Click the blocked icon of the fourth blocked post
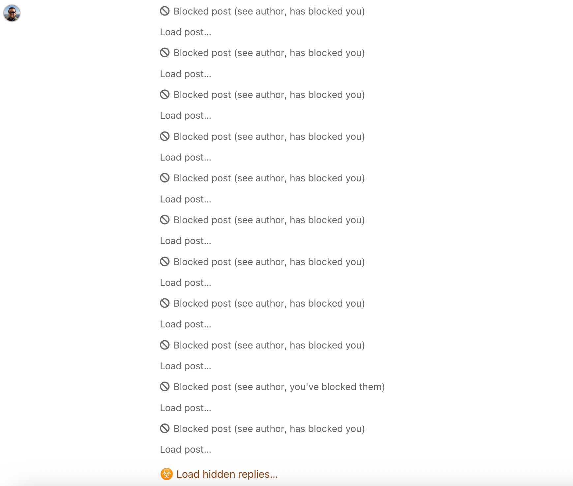573x486 pixels. click(165, 136)
